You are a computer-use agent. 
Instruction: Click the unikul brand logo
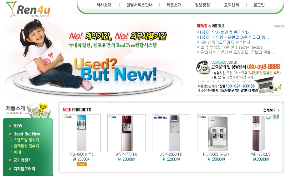click(x=160, y=117)
